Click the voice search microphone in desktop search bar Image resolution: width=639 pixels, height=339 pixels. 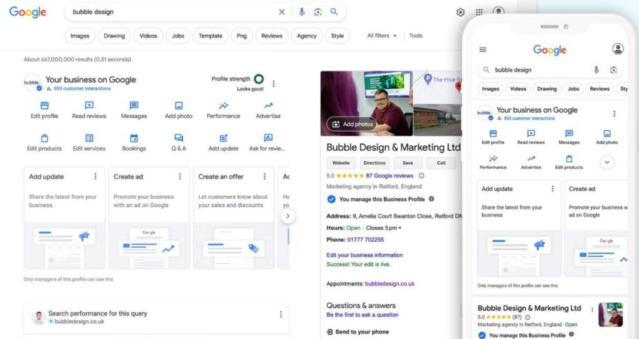[302, 12]
